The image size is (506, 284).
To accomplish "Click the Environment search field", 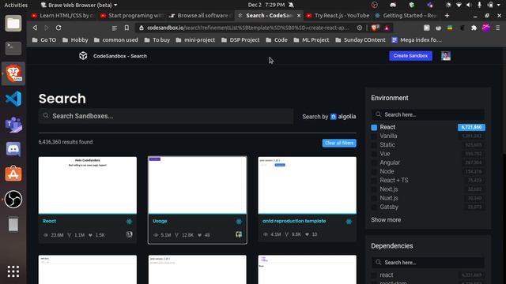I will click(x=428, y=114).
